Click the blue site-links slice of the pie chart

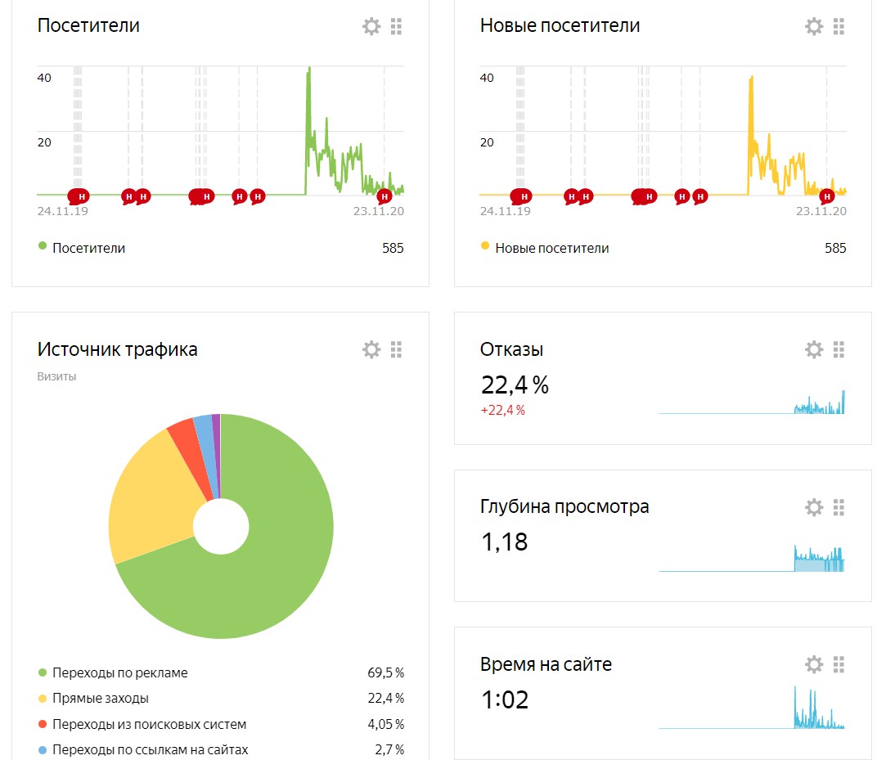pos(206,447)
